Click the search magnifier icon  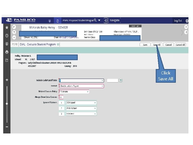95,20
